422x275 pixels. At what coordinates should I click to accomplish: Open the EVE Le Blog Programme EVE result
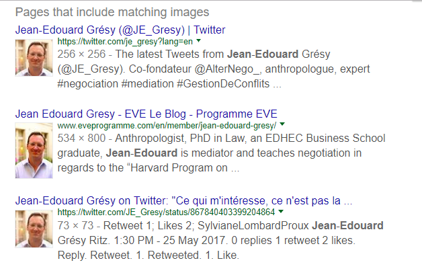pyautogui.click(x=146, y=114)
